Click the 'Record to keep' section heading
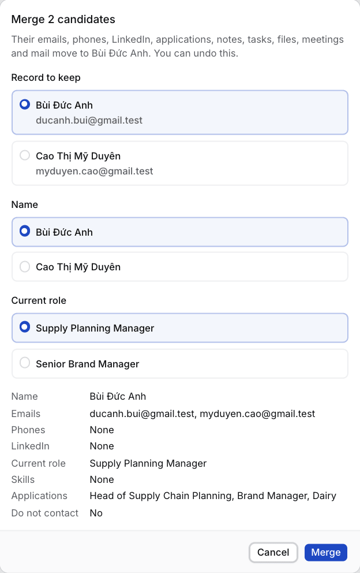This screenshot has width=360, height=573. click(x=46, y=77)
